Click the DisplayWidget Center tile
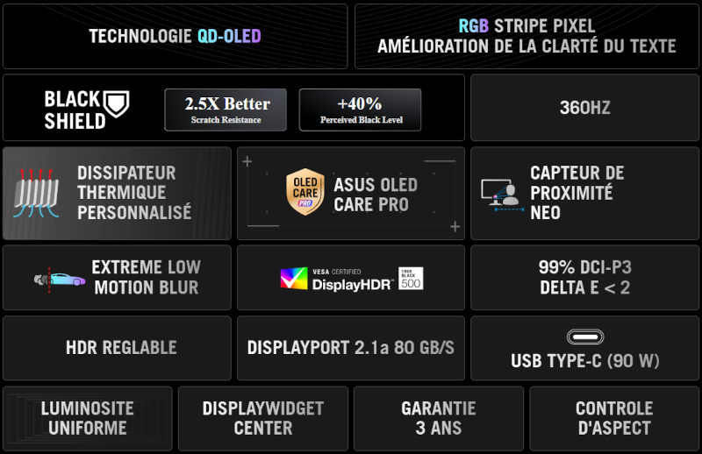 (263, 418)
